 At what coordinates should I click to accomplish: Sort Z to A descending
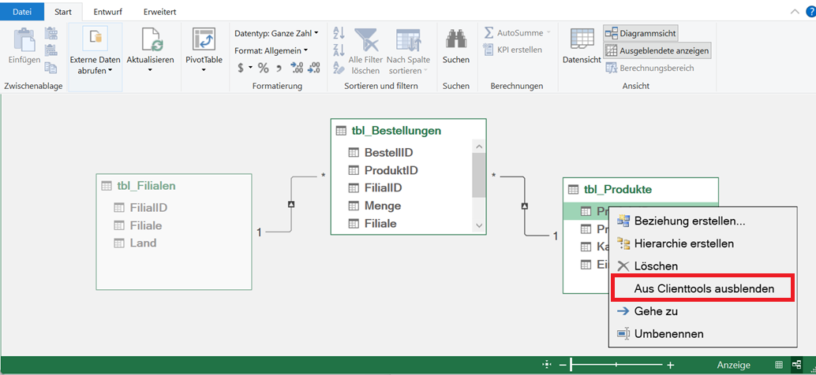[x=339, y=50]
